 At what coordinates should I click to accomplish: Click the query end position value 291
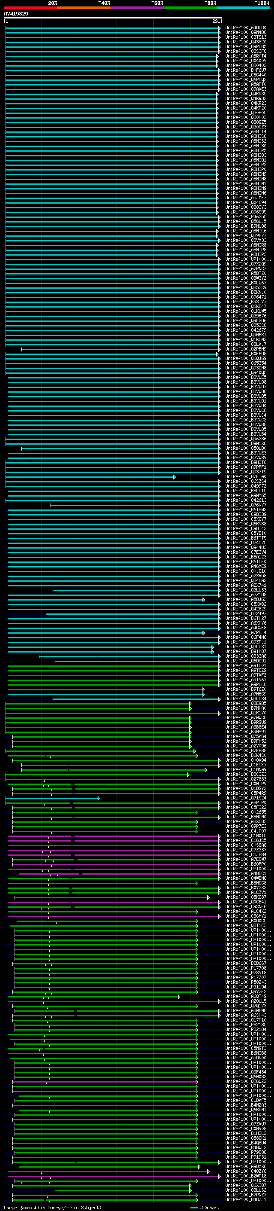pos(216,21)
